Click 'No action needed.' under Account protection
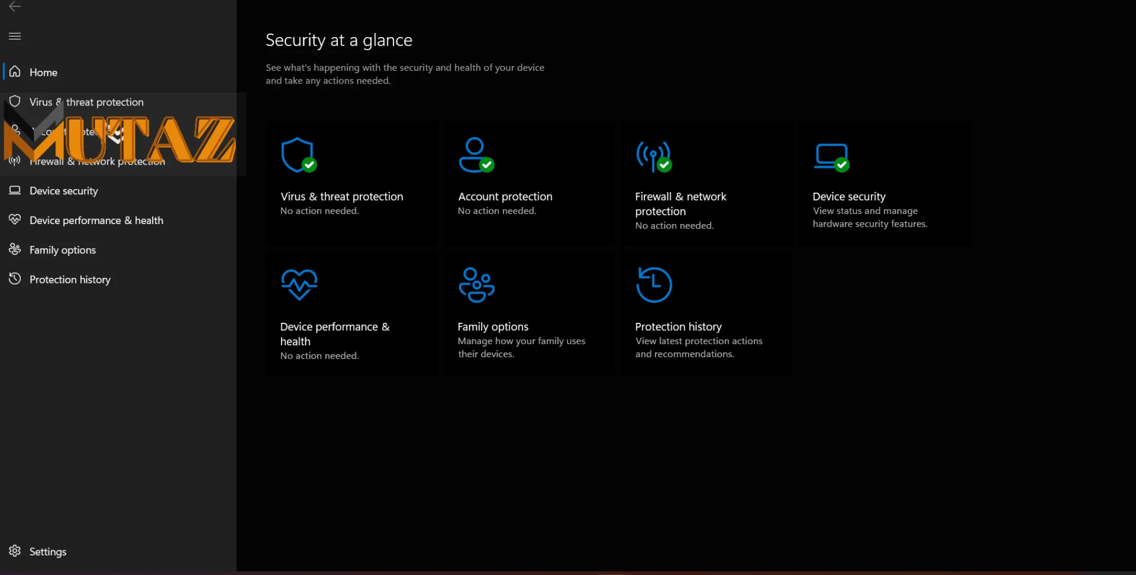The image size is (1136, 575). 497,211
